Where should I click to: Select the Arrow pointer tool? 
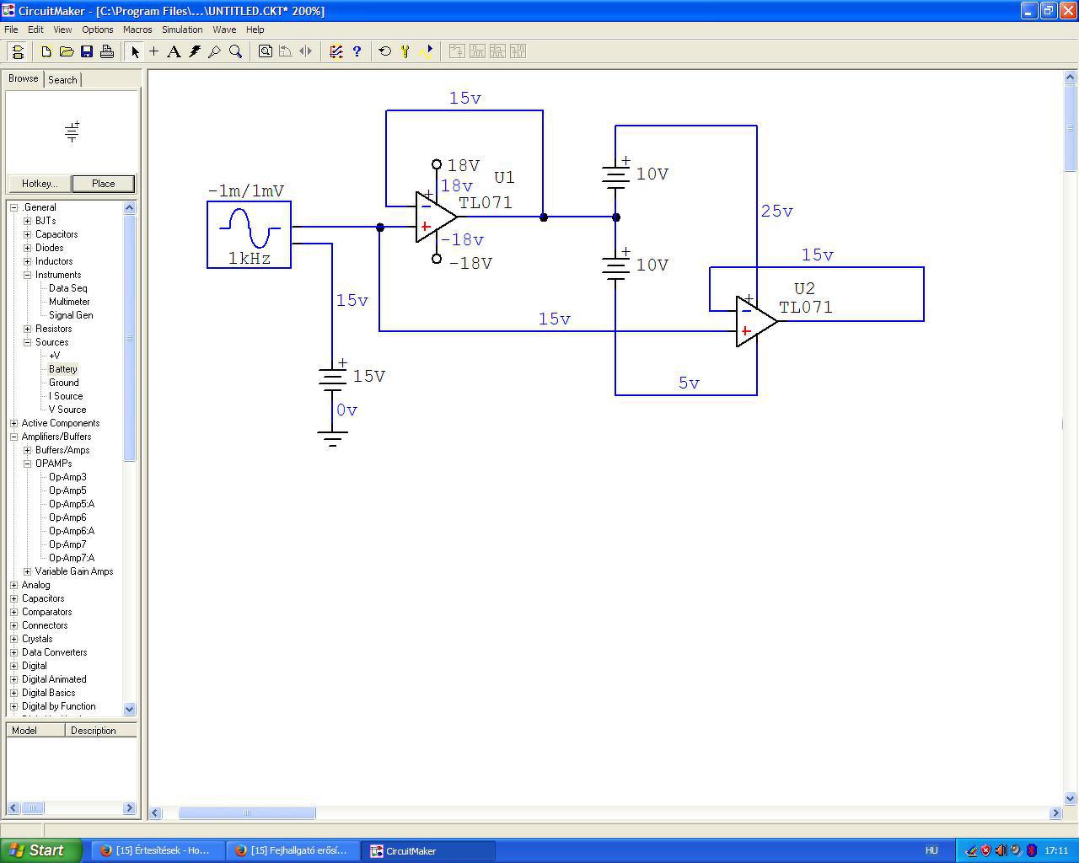point(134,51)
